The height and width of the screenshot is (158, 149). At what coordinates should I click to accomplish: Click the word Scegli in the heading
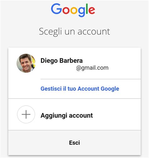pos(50,32)
